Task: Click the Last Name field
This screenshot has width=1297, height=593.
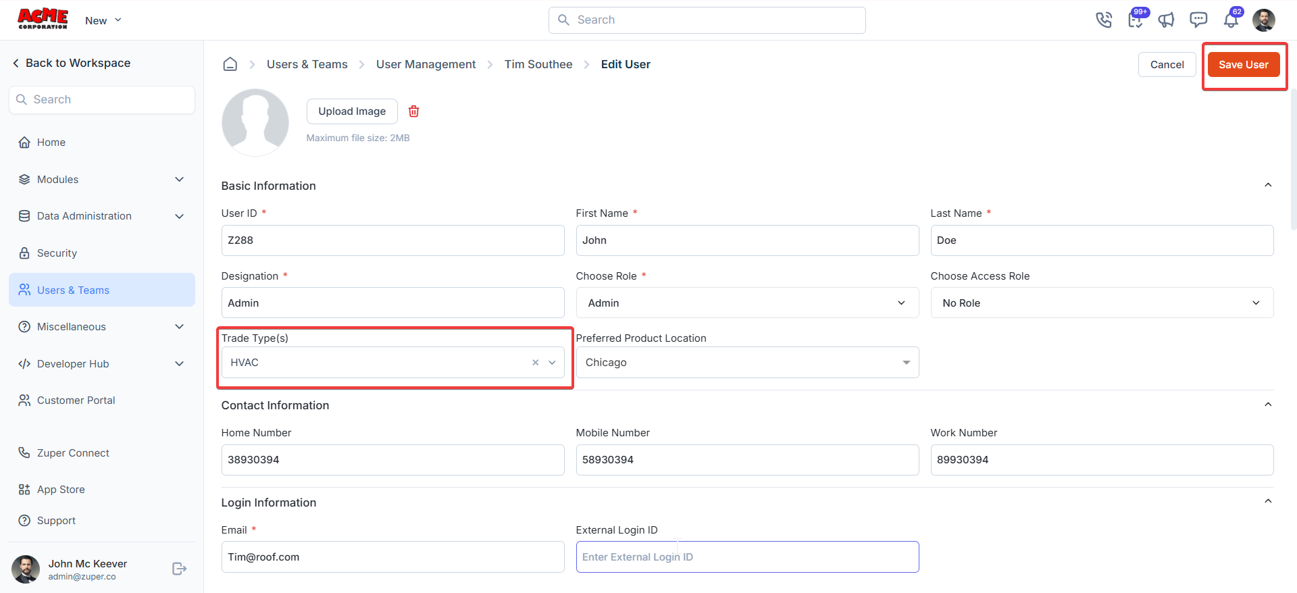Action: pyautogui.click(x=1102, y=240)
